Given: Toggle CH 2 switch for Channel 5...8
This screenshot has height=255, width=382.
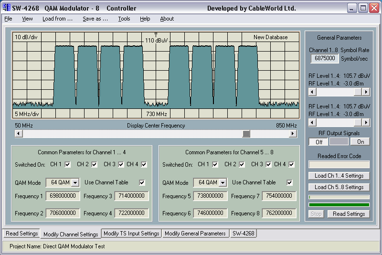Looking at the screenshot, I should click(x=242, y=164).
